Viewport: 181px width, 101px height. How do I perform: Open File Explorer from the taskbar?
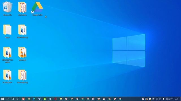click(x=61, y=99)
